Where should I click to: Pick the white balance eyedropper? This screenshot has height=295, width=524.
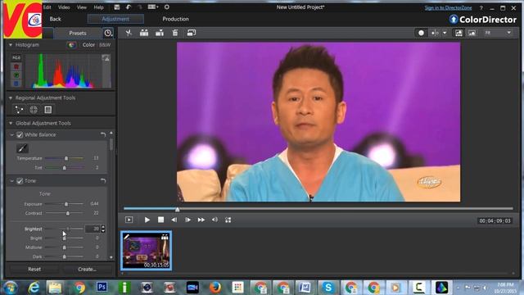(x=22, y=147)
